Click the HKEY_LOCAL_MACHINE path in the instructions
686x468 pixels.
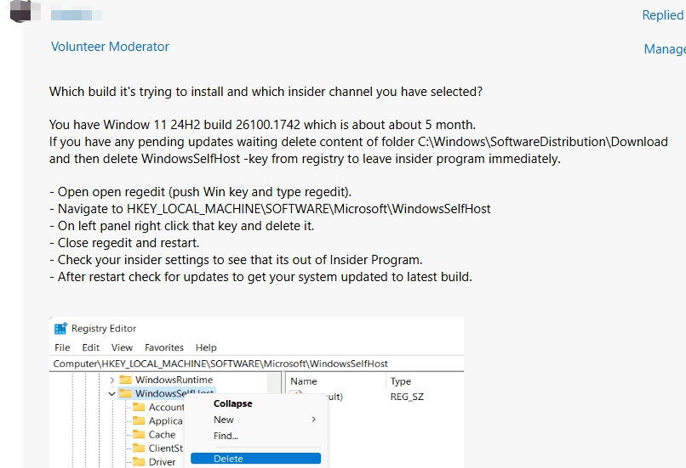click(x=308, y=209)
